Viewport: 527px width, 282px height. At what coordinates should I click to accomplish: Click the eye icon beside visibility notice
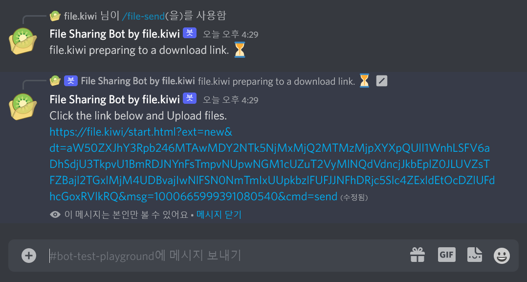pyautogui.click(x=55, y=214)
